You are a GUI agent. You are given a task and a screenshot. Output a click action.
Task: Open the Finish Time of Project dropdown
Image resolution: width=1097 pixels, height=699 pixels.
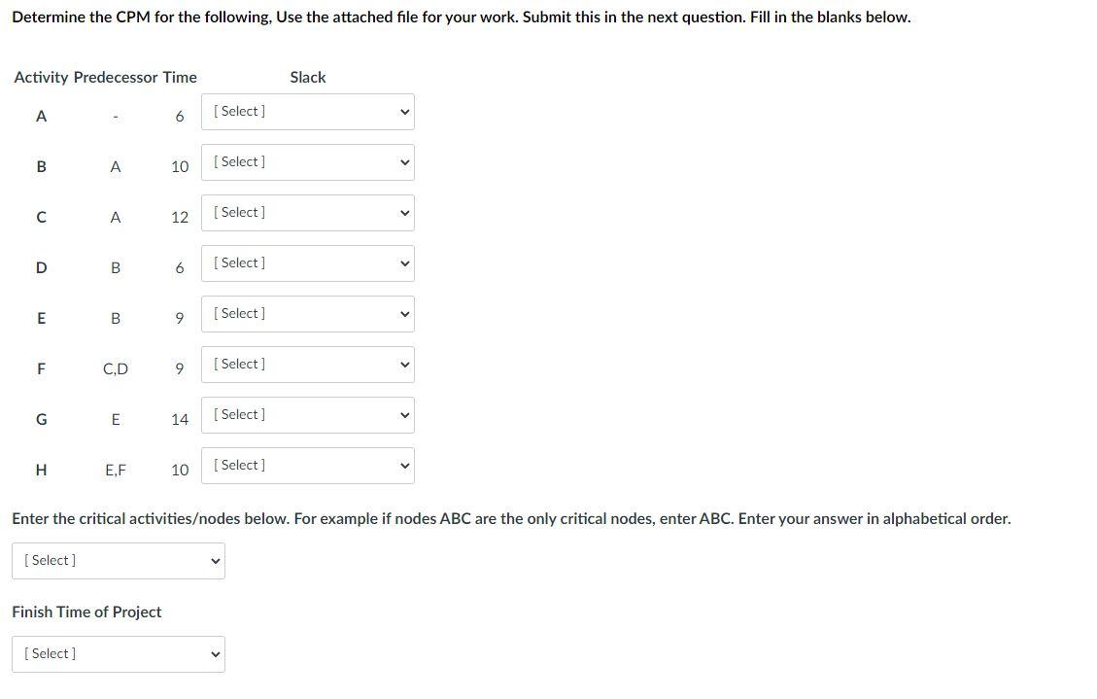(119, 653)
